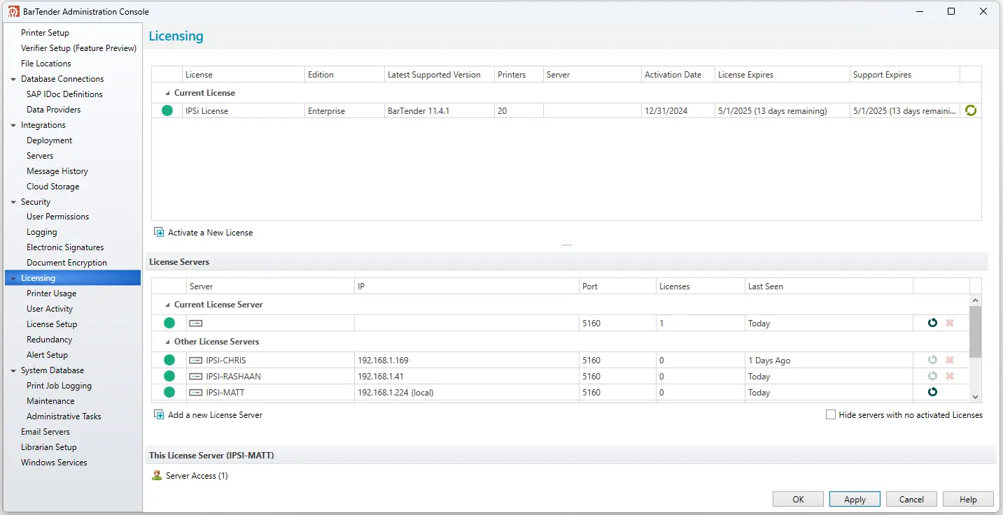Viewport: 1003px width, 515px height.
Task: Select Redundancy in the sidebar
Action: coord(50,340)
